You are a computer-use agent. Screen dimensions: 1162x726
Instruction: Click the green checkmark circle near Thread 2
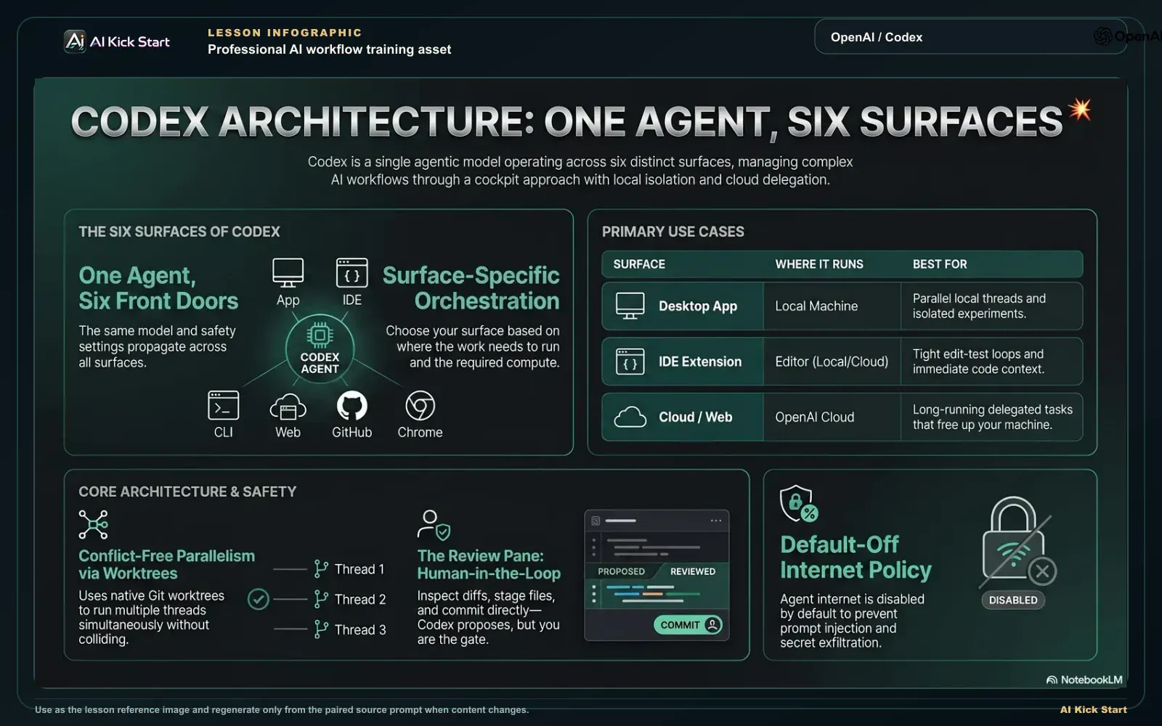tap(259, 599)
